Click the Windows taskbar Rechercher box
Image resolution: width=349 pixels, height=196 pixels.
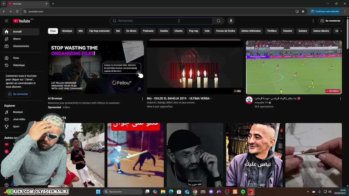coord(123,192)
